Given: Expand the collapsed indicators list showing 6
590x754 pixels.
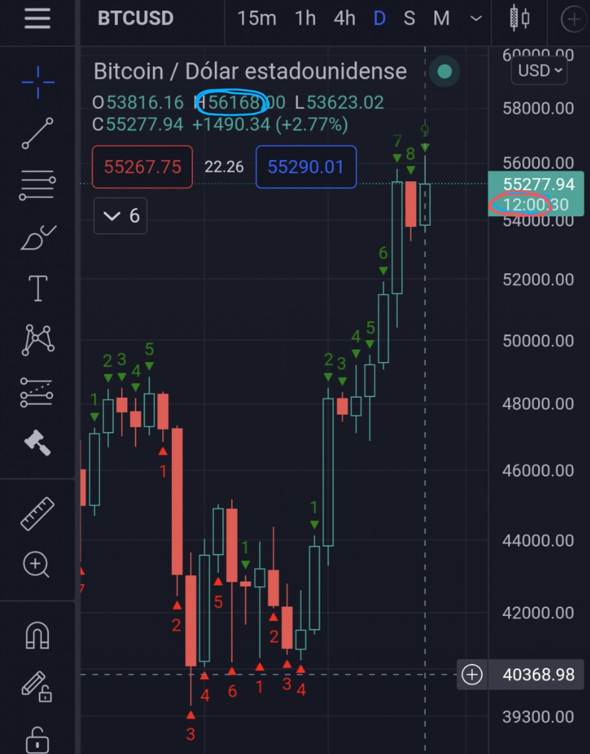Looking at the screenshot, I should (x=121, y=216).
